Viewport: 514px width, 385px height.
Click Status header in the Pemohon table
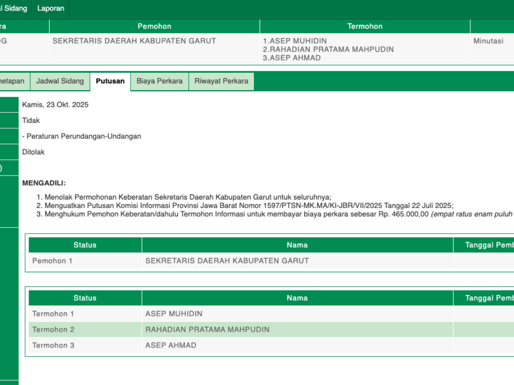pyautogui.click(x=85, y=245)
